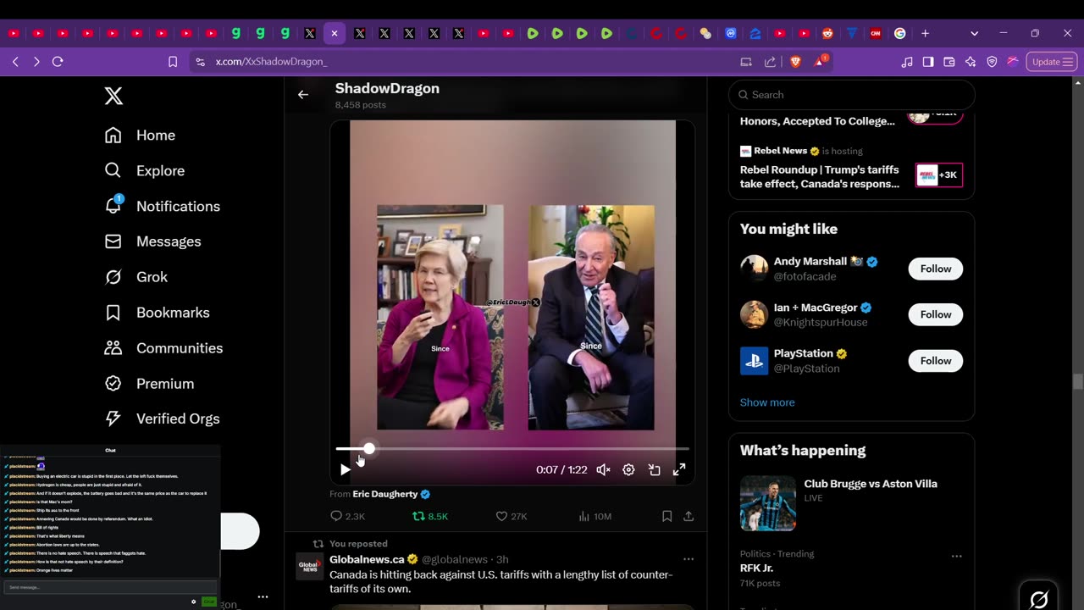This screenshot has height=610, width=1084.
Task: Click the Global News avatar
Action: pyautogui.click(x=310, y=566)
